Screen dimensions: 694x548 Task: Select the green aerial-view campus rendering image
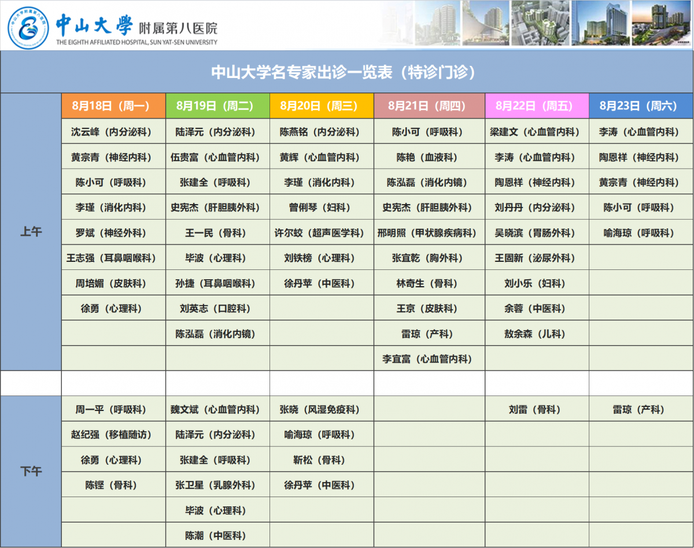tap(540, 23)
